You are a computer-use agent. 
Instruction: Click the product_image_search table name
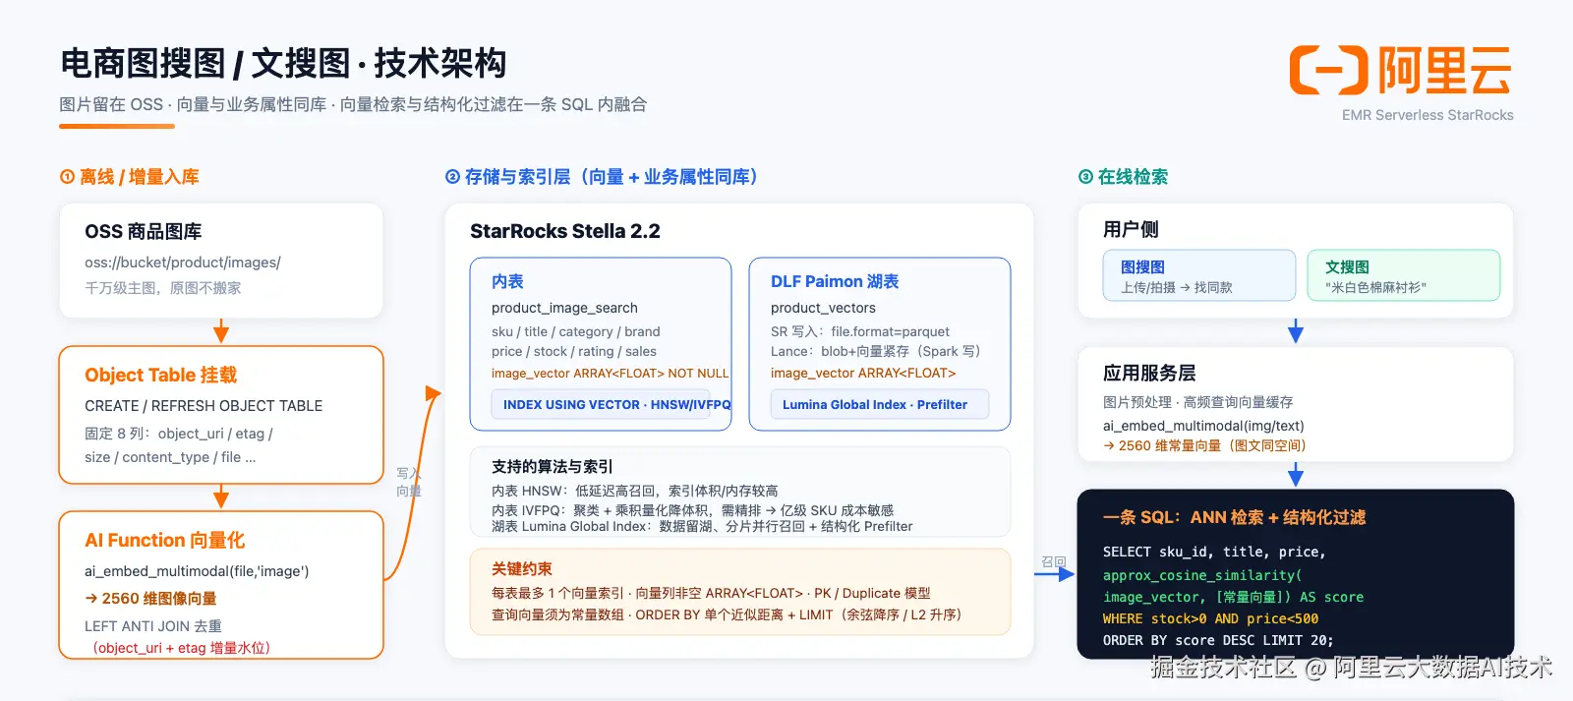click(x=564, y=308)
